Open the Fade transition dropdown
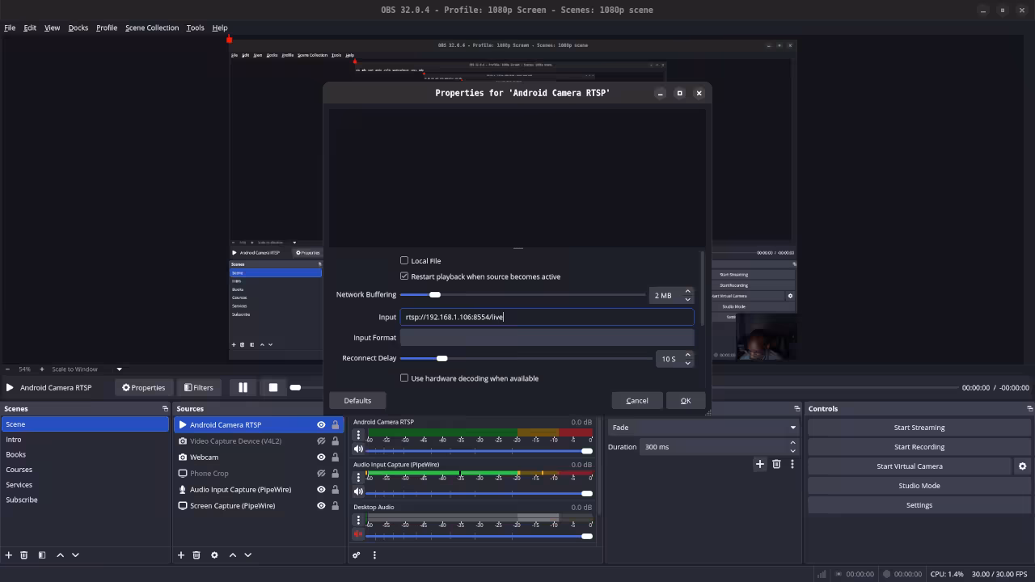 coord(702,427)
